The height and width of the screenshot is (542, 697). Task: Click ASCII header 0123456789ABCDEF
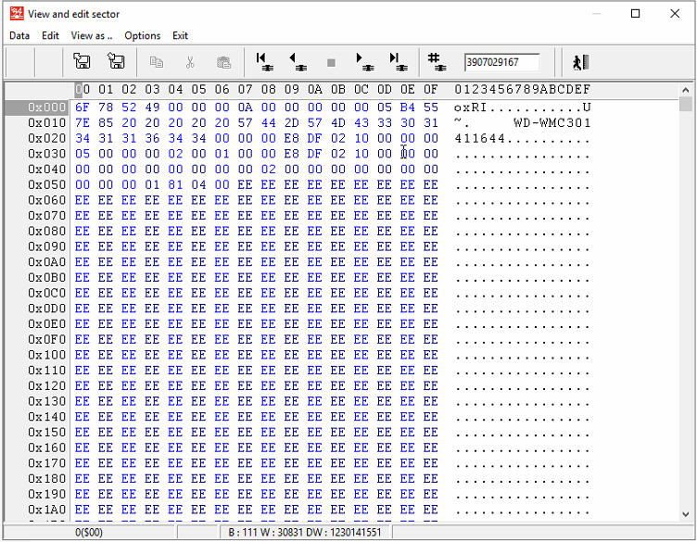click(523, 90)
